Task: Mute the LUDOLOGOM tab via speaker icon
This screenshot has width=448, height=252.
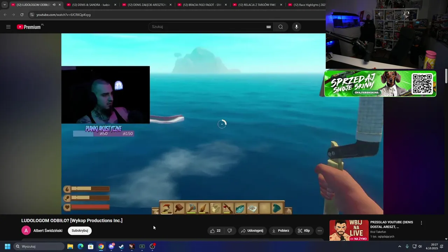Action: tap(54, 5)
